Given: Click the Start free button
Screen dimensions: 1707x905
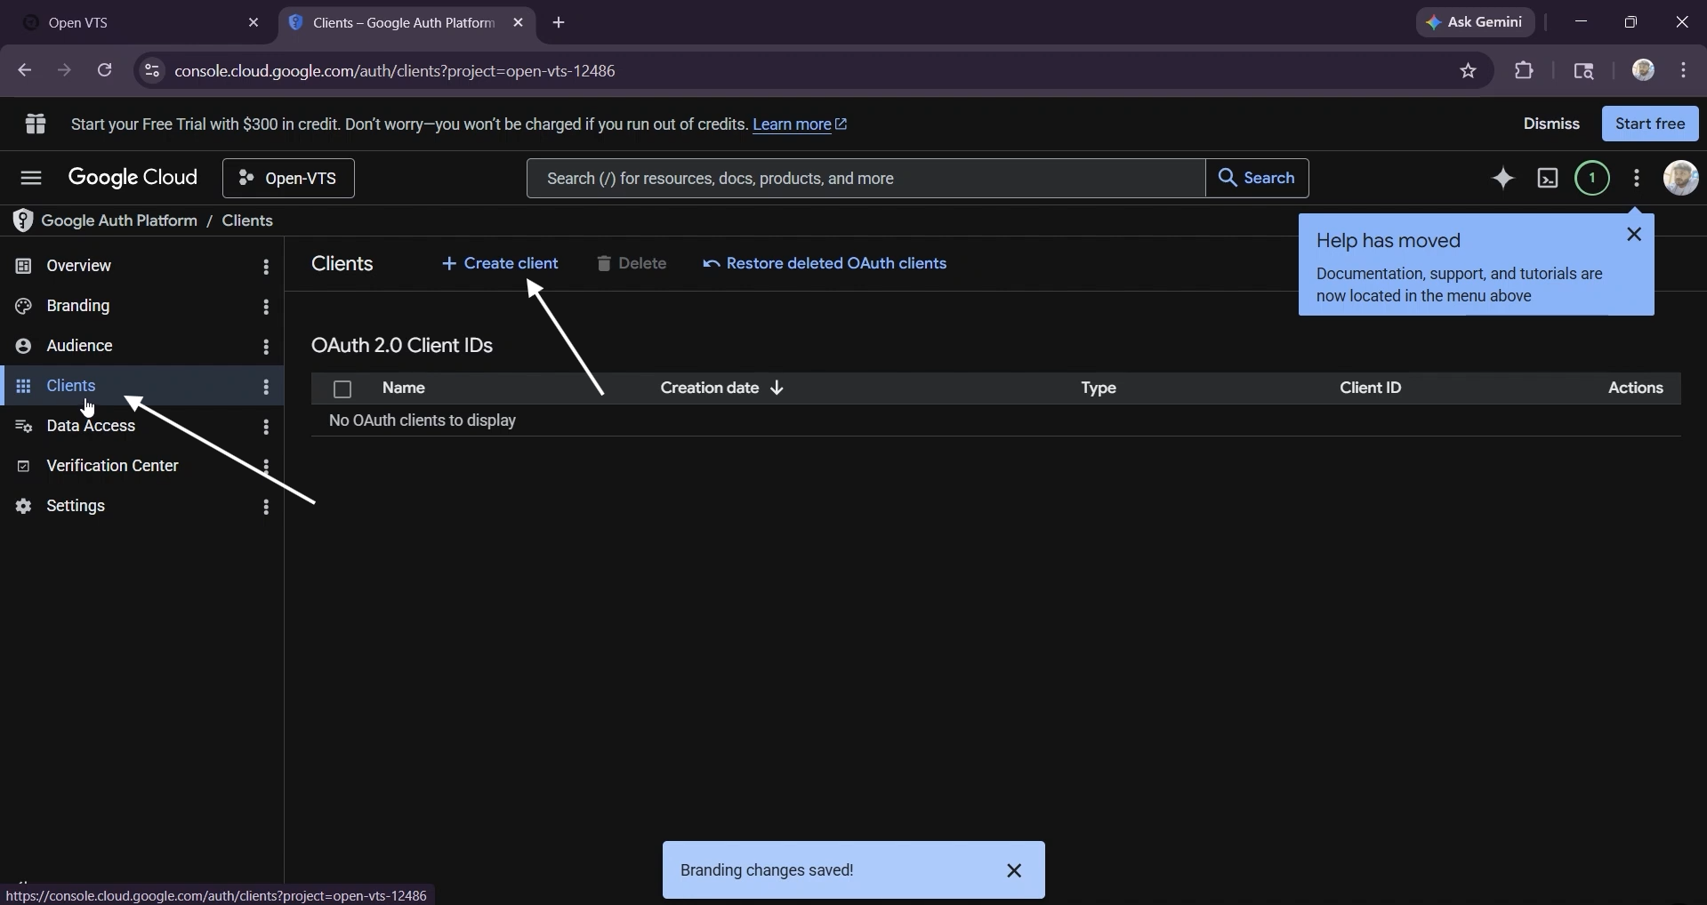Looking at the screenshot, I should (1650, 124).
